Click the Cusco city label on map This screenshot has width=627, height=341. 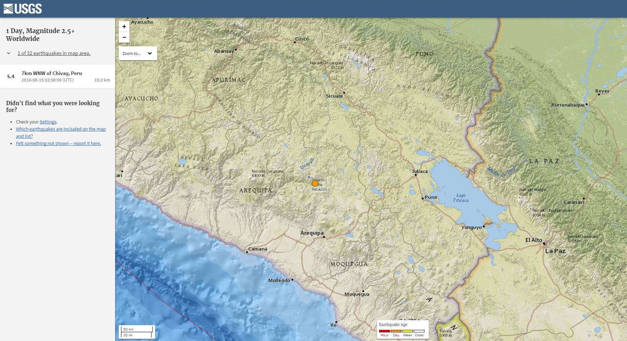point(302,39)
